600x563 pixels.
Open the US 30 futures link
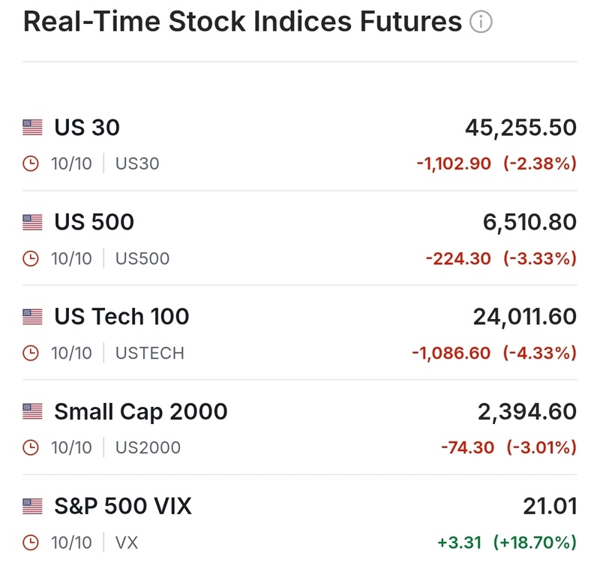pos(86,128)
